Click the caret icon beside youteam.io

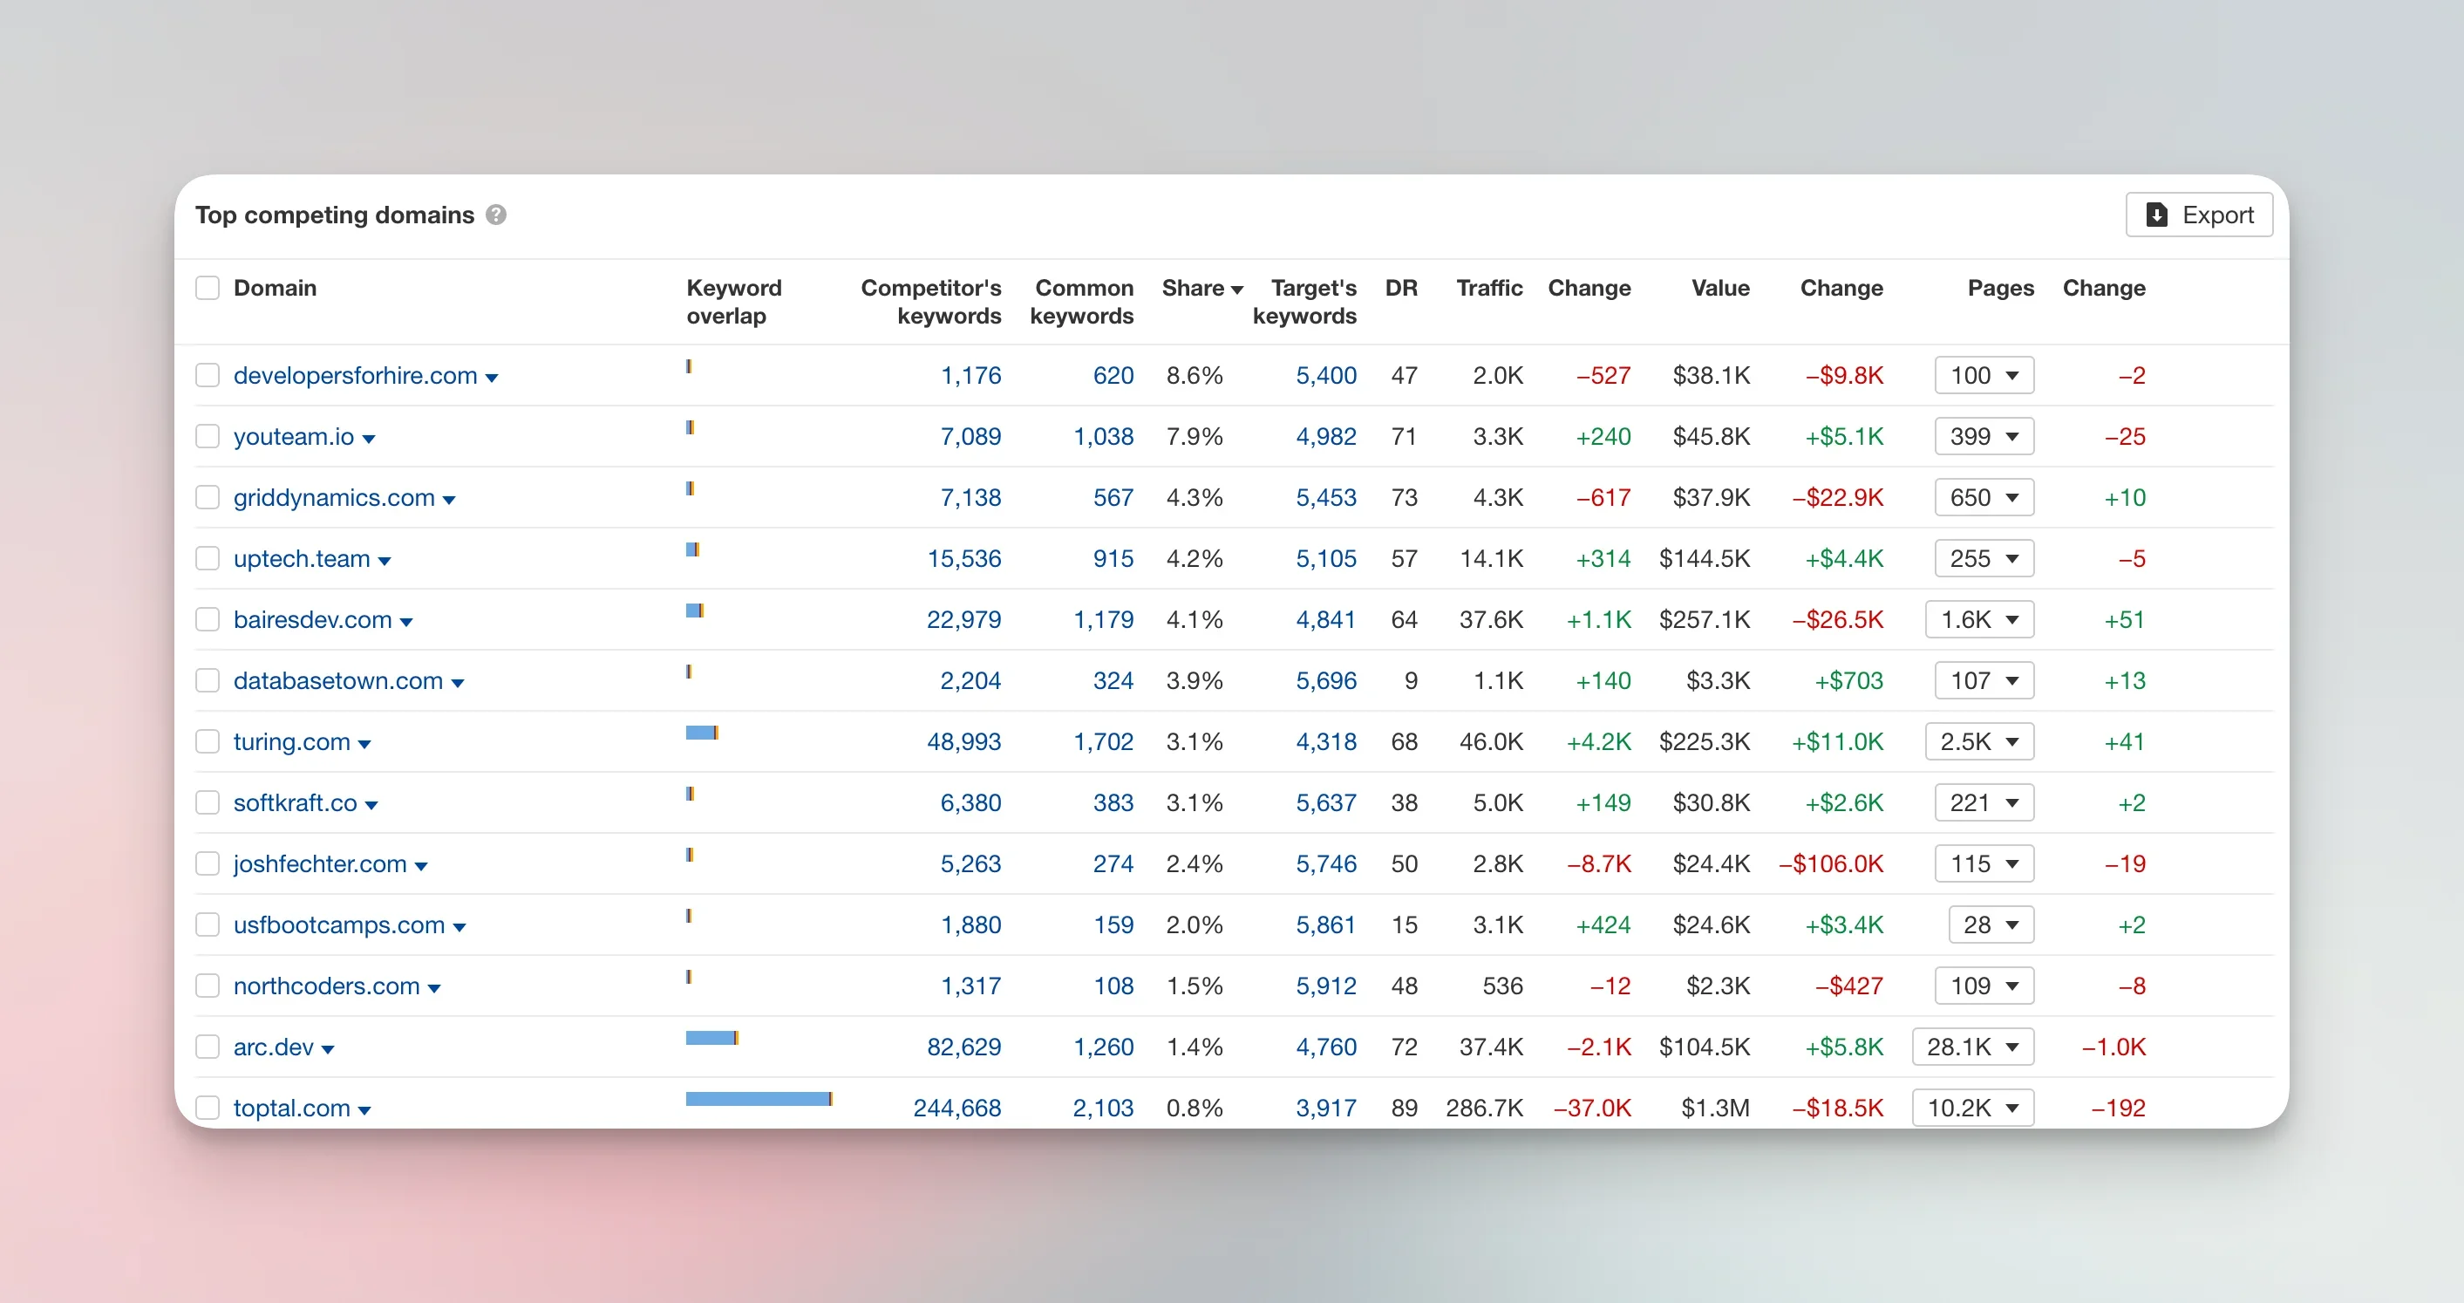368,438
